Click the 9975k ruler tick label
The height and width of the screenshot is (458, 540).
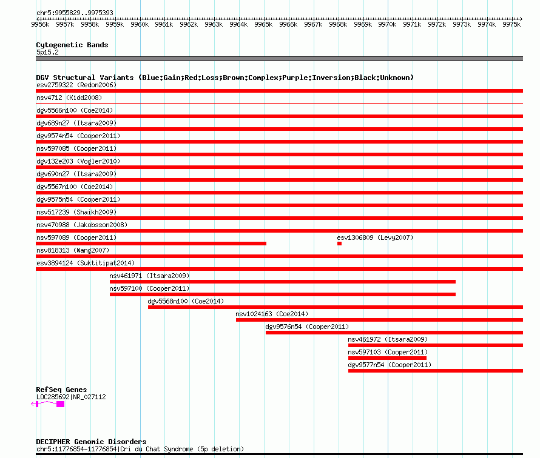click(x=511, y=24)
